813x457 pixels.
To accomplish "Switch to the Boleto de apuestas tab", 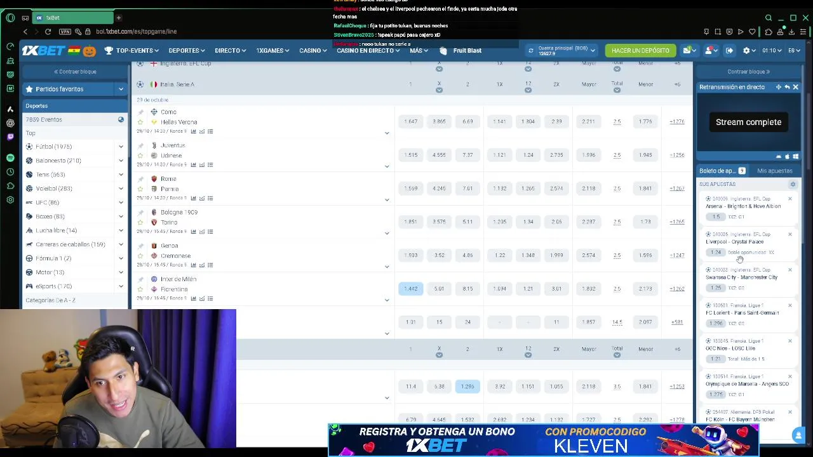I will pyautogui.click(x=722, y=171).
